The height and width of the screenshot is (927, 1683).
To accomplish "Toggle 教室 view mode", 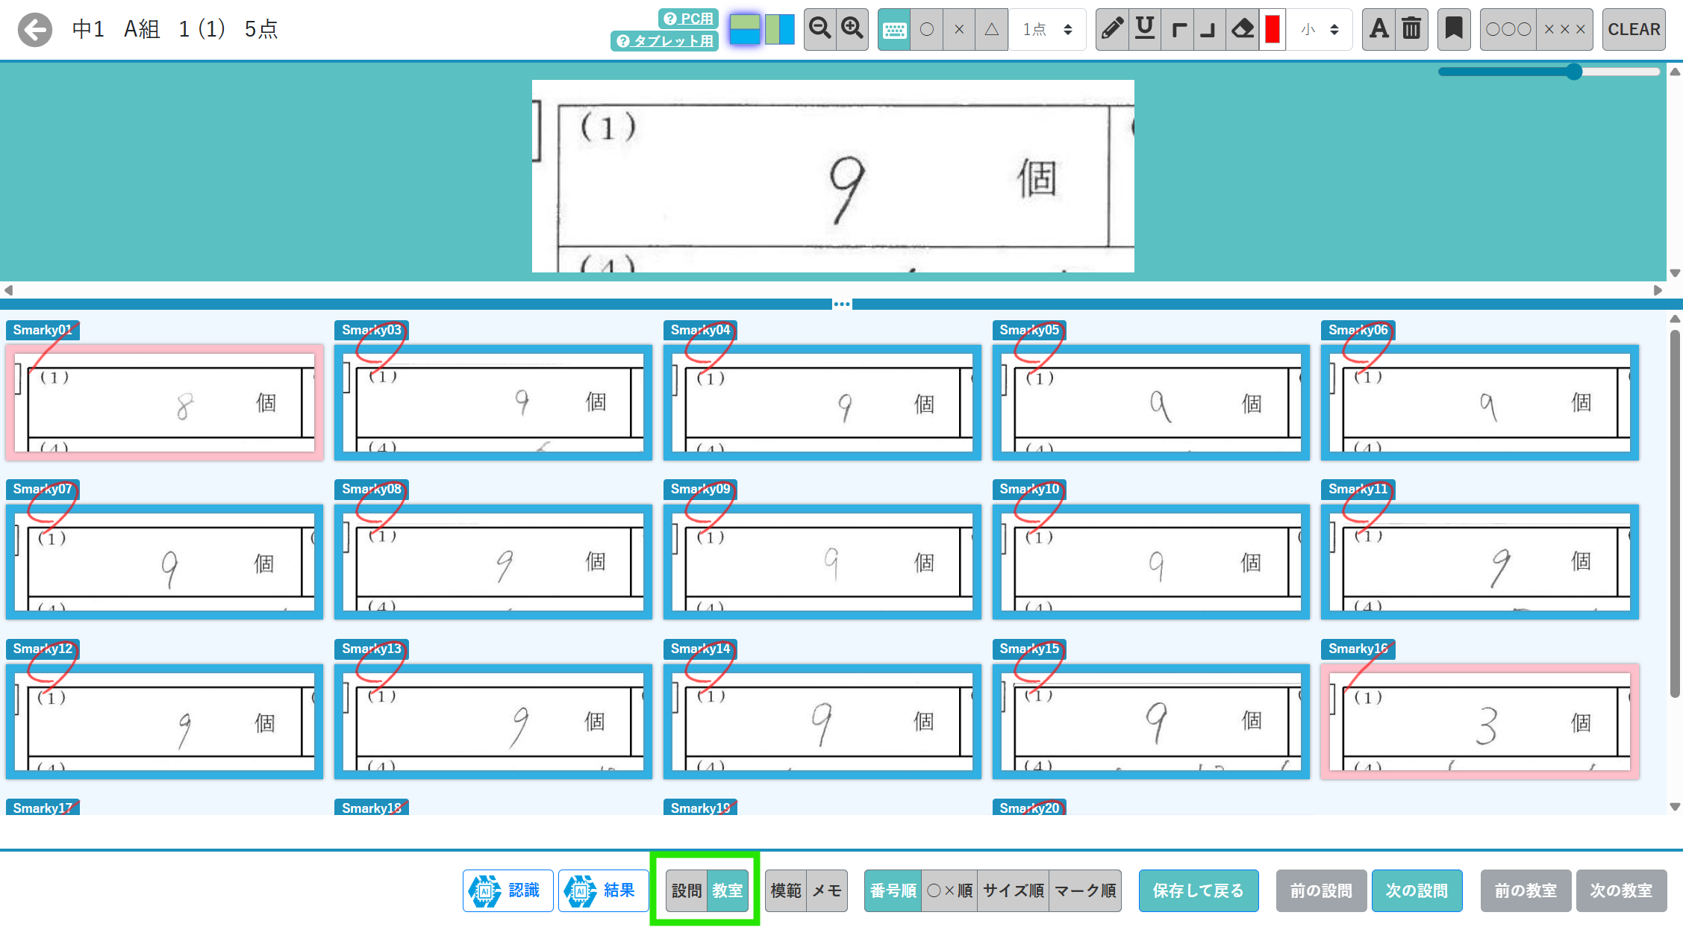I will pos(727,890).
